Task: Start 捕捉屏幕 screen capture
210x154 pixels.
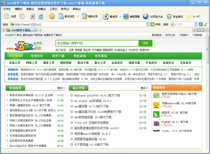Action: pos(131,16)
